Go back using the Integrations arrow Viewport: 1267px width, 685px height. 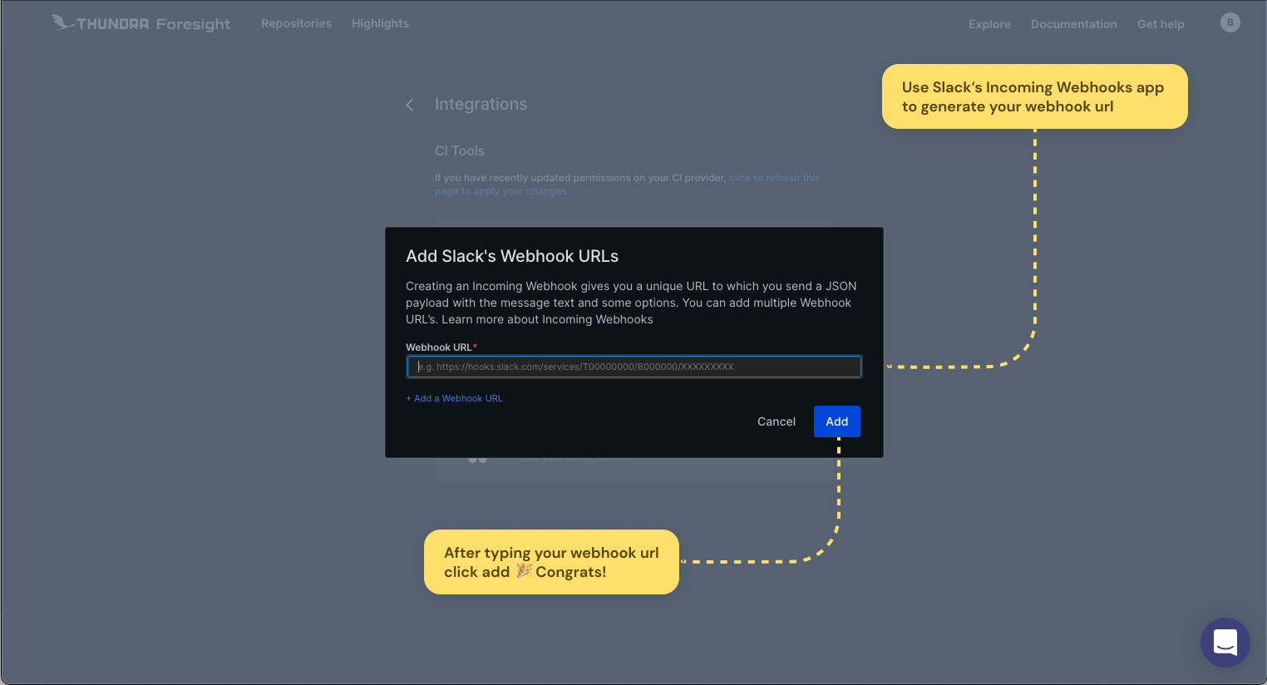coord(409,105)
